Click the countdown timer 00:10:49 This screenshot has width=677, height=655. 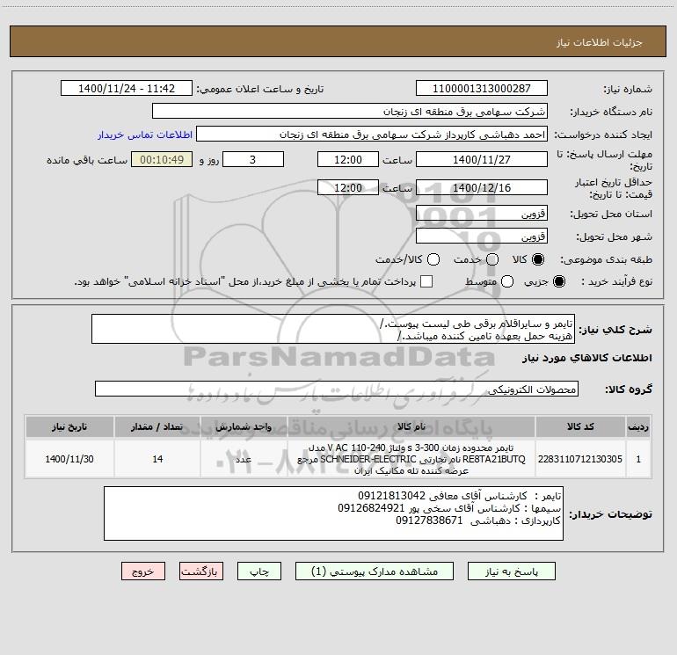tap(162, 159)
